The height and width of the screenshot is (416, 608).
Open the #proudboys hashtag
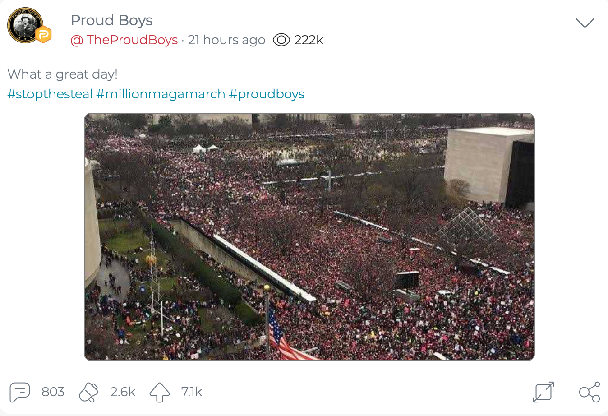[x=267, y=94]
